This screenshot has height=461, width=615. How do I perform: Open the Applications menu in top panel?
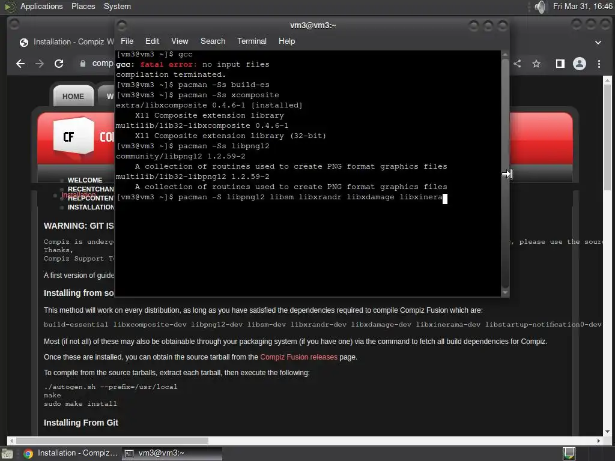(x=41, y=6)
